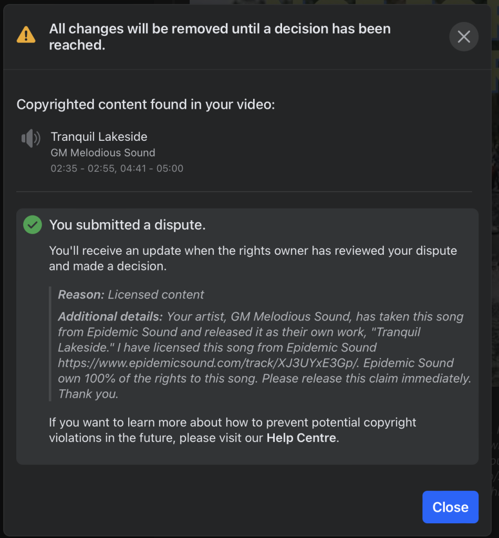The width and height of the screenshot is (499, 538).
Task: Click the Please release this claim sentence
Action: tap(366, 378)
